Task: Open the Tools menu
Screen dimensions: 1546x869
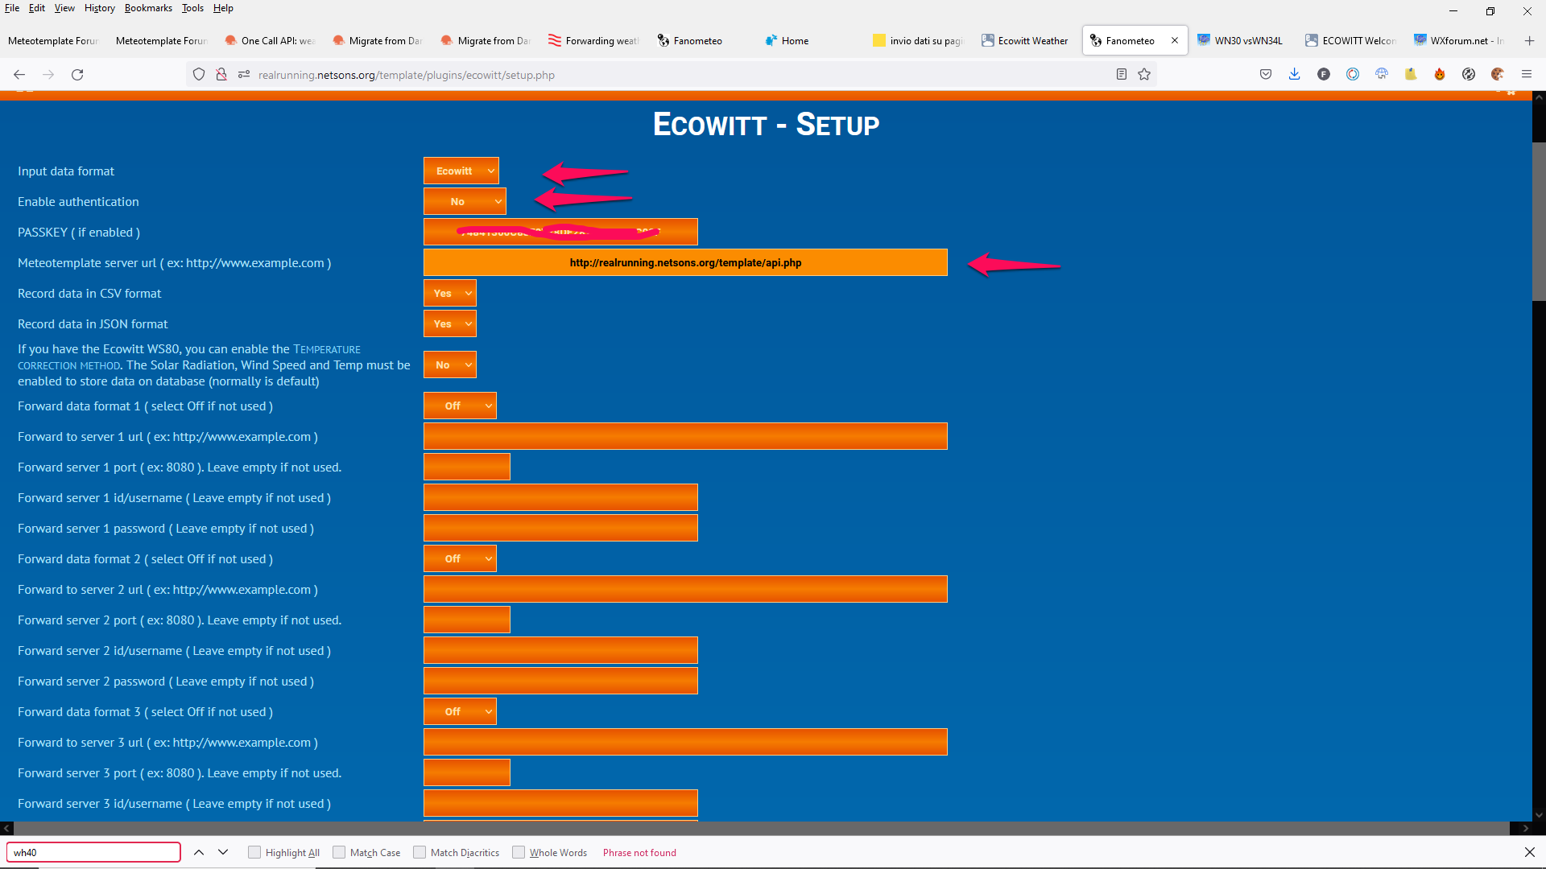Action: (x=192, y=8)
